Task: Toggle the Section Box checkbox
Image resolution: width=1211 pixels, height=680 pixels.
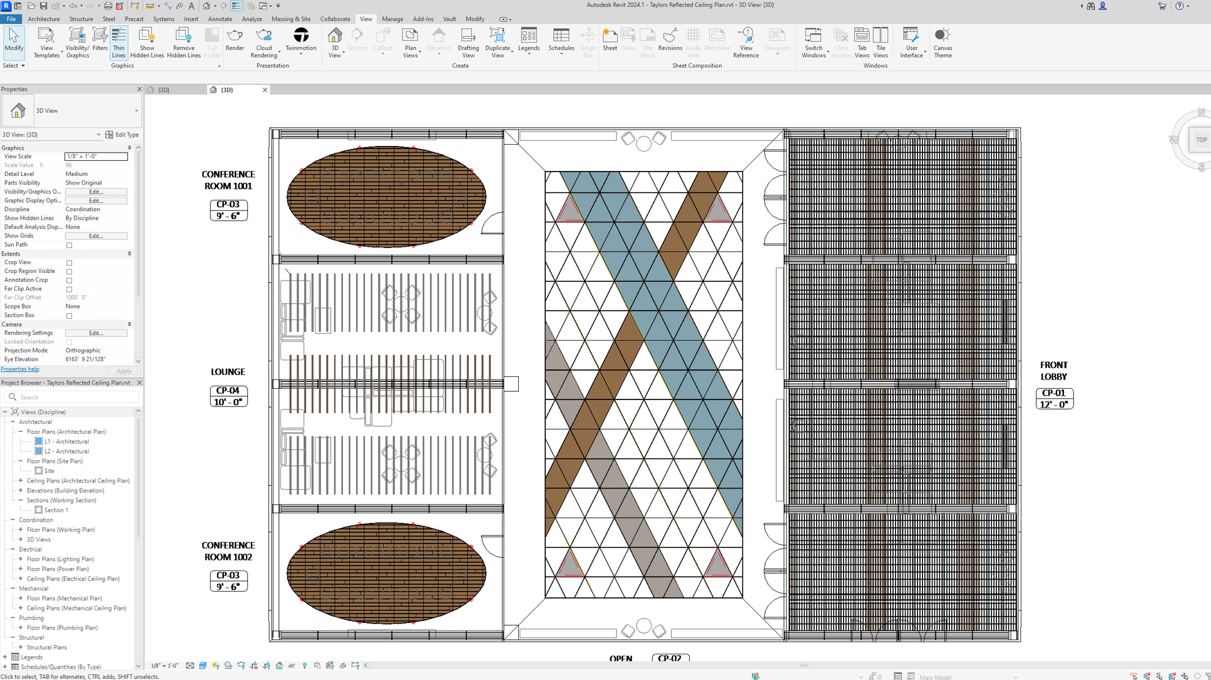Action: [x=69, y=316]
